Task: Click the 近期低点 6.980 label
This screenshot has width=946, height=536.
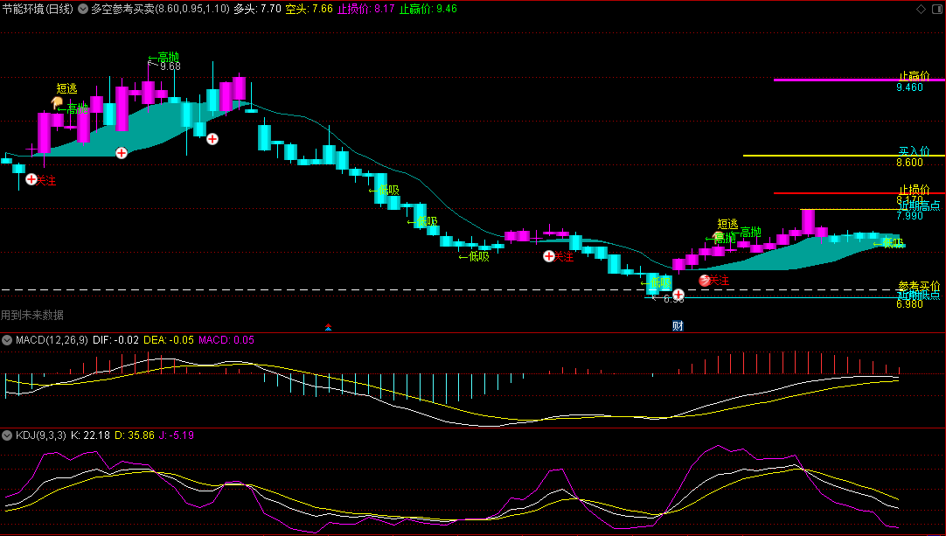Action: [x=918, y=299]
